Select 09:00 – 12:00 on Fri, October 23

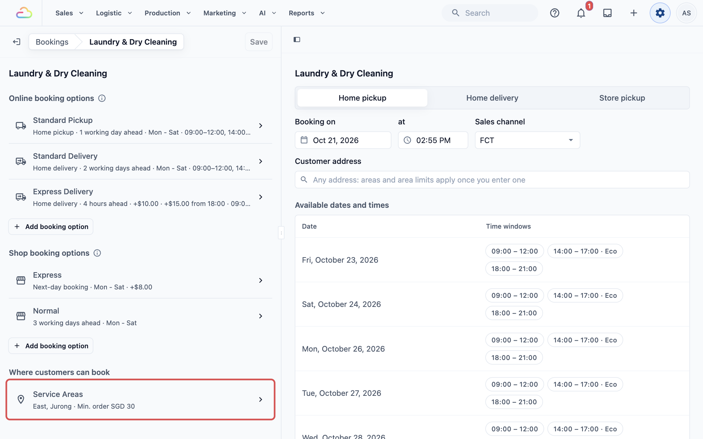[514, 251]
